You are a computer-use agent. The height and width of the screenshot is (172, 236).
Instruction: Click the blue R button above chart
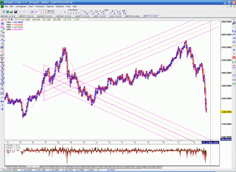(x=12, y=20)
